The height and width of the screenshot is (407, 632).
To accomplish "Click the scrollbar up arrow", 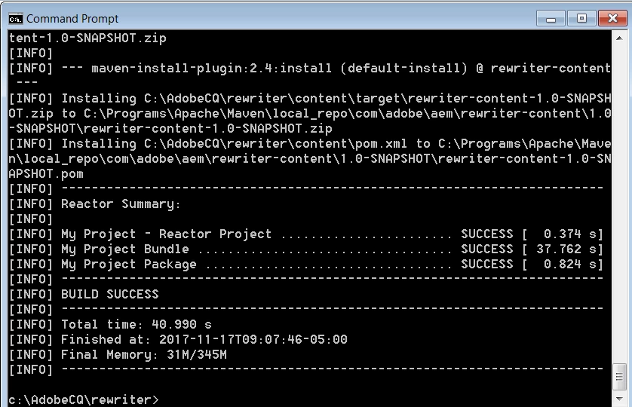I will coord(619,38).
